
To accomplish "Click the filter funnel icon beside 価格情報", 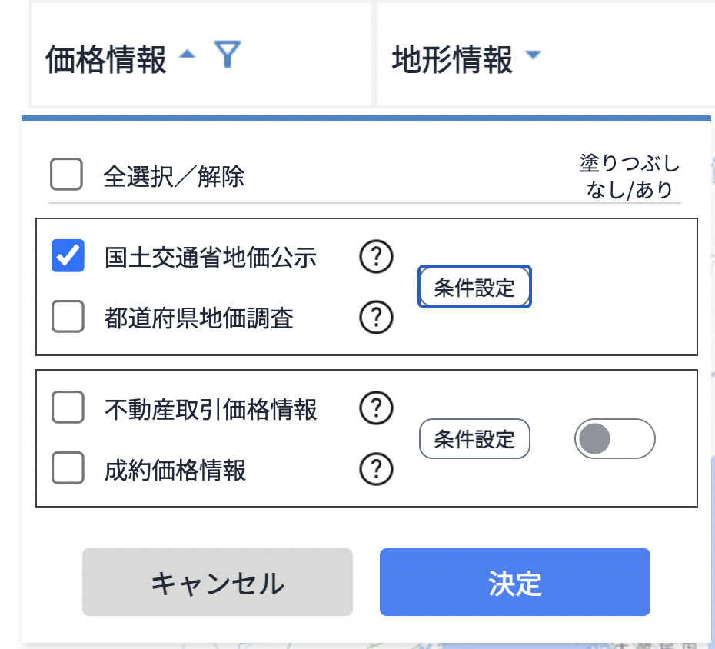I will tap(228, 55).
